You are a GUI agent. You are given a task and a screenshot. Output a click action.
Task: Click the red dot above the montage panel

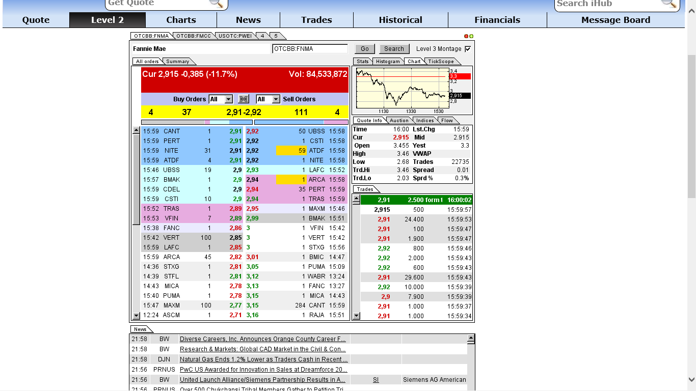click(466, 36)
